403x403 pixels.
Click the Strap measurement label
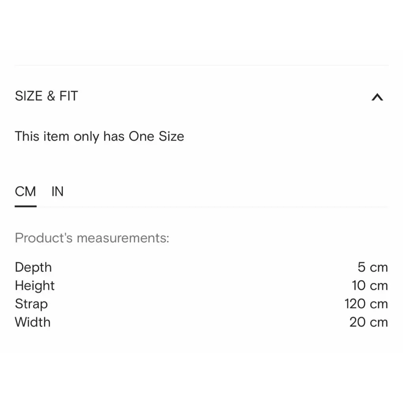pos(31,304)
